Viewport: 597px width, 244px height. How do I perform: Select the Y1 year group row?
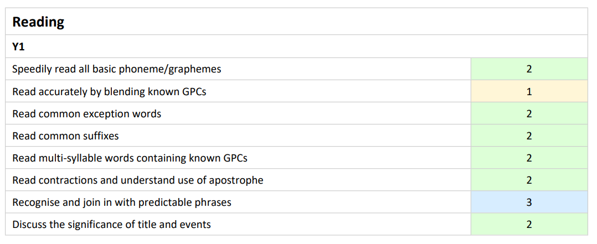tap(297, 46)
